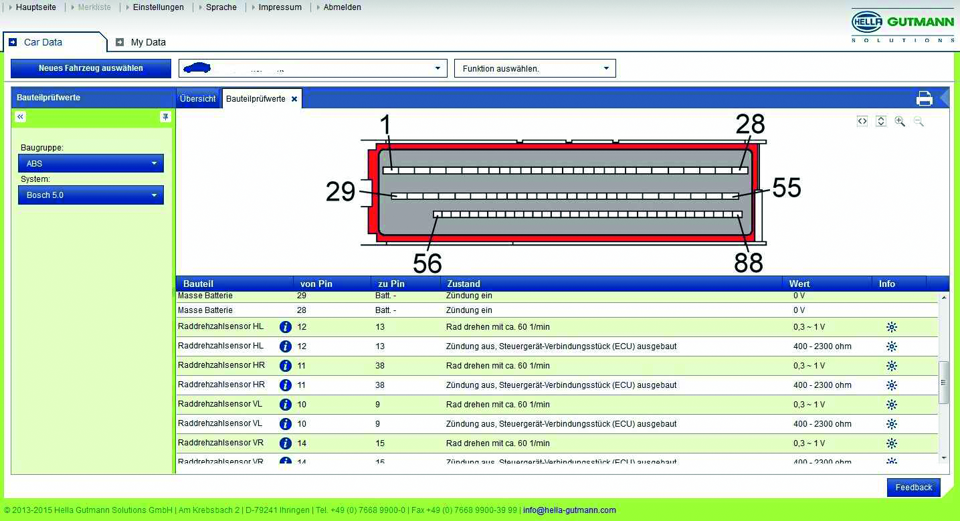The width and height of the screenshot is (960, 521).
Task: Open the System Bosch 5.0 dropdown
Action: pyautogui.click(x=91, y=195)
